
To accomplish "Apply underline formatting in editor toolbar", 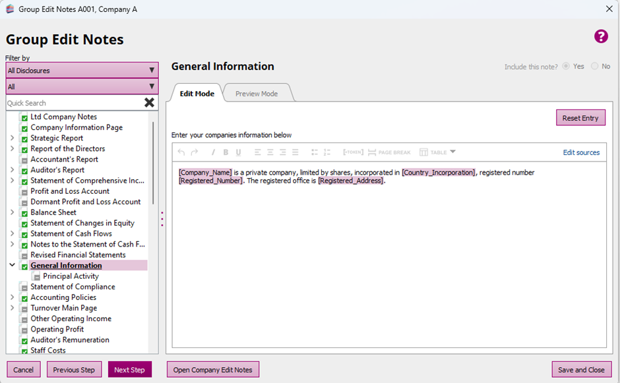I will (x=239, y=152).
